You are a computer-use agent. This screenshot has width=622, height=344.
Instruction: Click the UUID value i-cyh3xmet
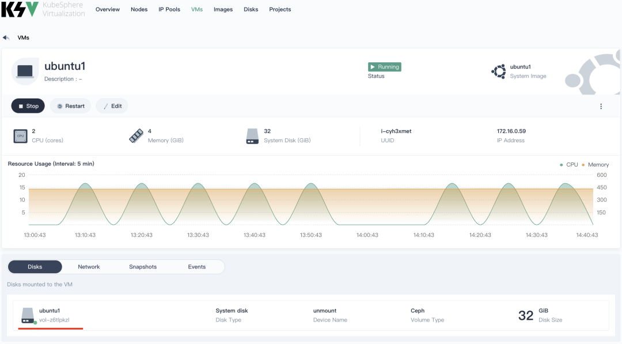pyautogui.click(x=396, y=131)
